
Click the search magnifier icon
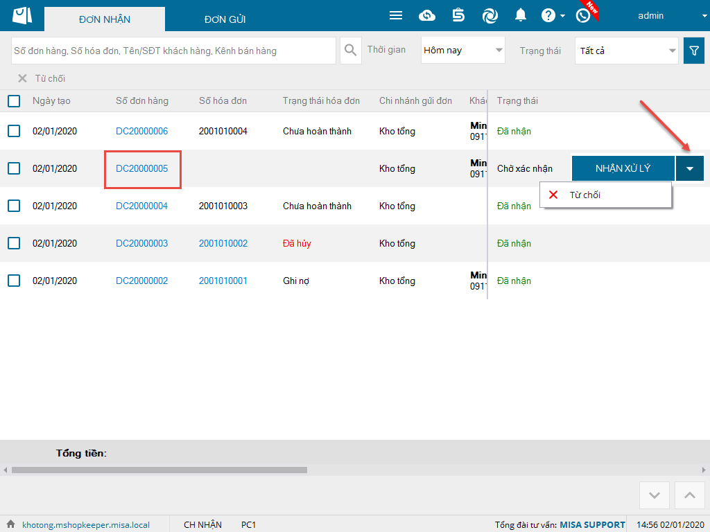point(351,51)
